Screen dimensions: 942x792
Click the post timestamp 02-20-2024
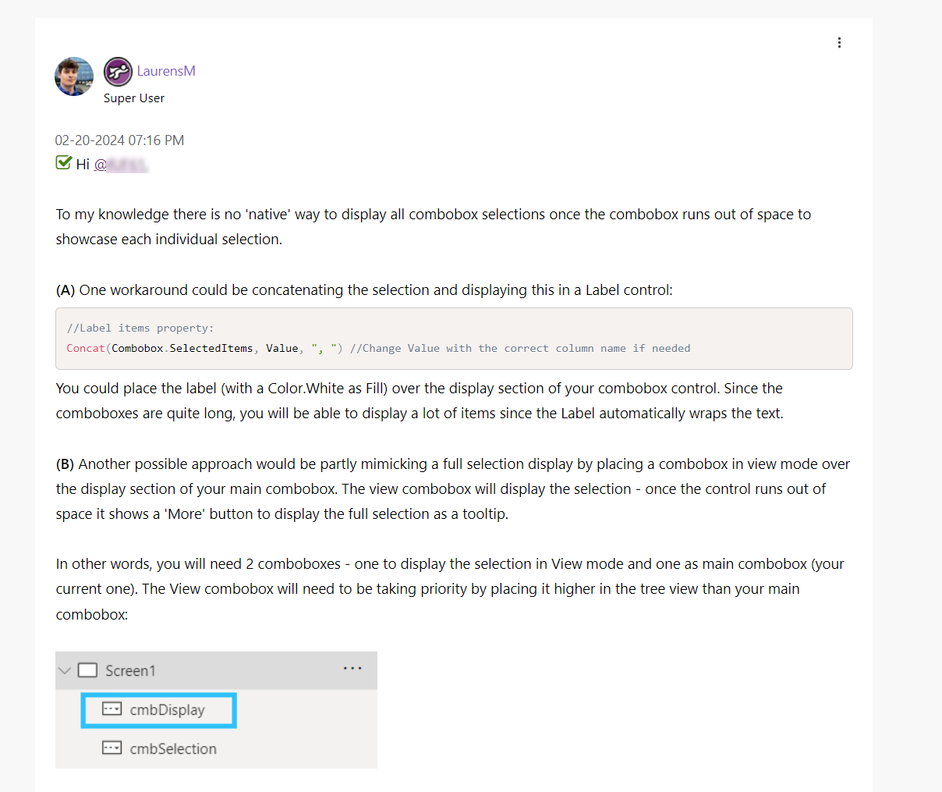[119, 140]
